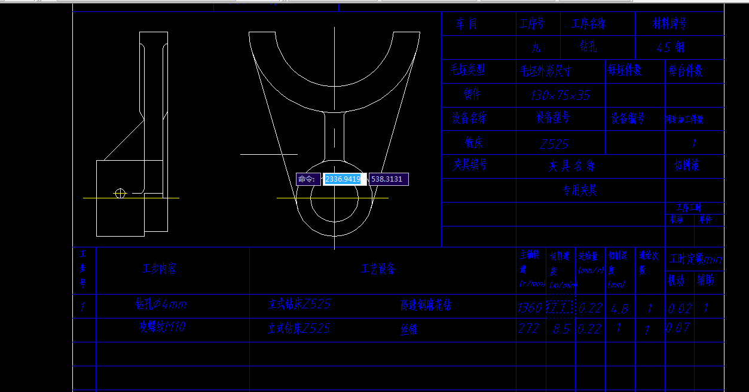749x392 pixels.
Task: Click the 九 process number value
Action: 536,47
